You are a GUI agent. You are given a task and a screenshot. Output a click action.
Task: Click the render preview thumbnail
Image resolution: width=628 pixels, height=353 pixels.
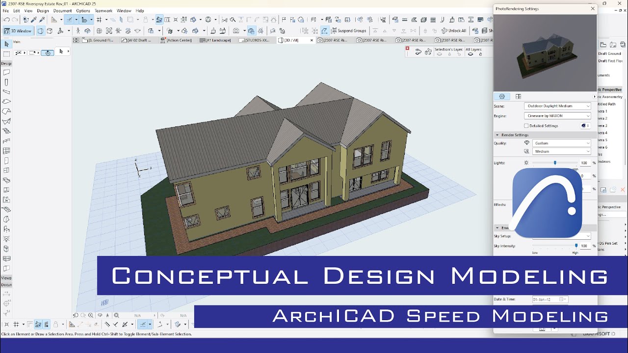point(545,52)
